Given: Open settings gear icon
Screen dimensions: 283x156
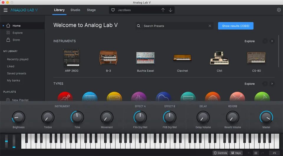Looking at the screenshot, I should [x=279, y=10].
